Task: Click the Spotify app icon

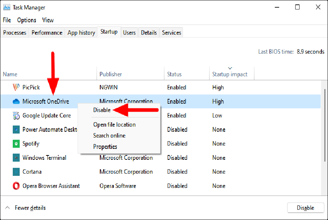Action: (x=16, y=144)
